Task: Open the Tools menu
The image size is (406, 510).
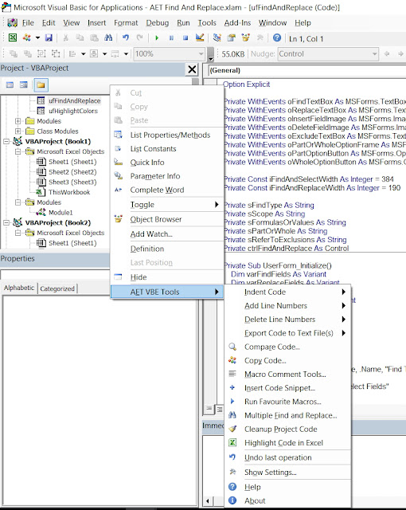Action: (x=207, y=23)
